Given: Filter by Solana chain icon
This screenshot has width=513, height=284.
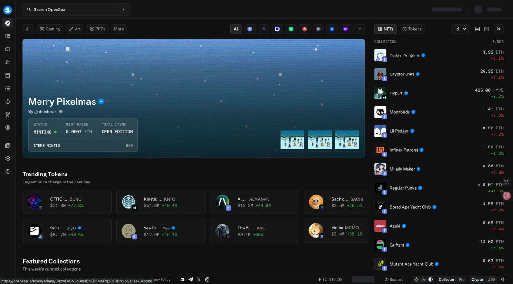Looking at the screenshot, I should pyautogui.click(x=264, y=29).
